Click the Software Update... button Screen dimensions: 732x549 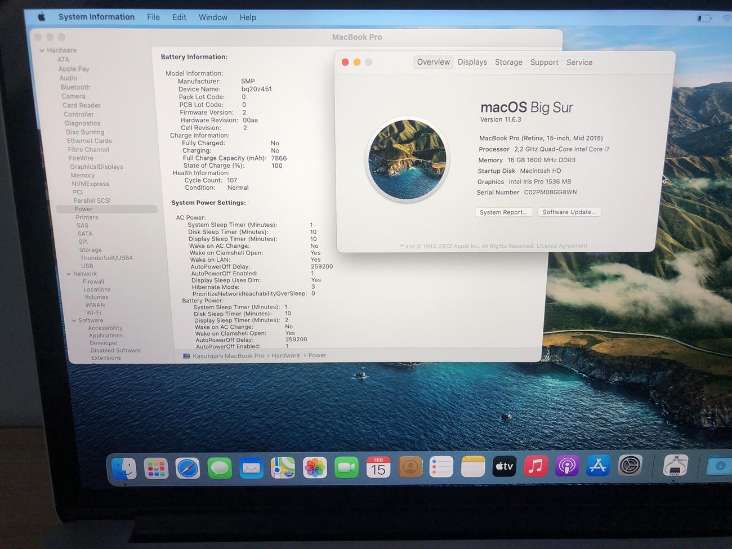(569, 212)
